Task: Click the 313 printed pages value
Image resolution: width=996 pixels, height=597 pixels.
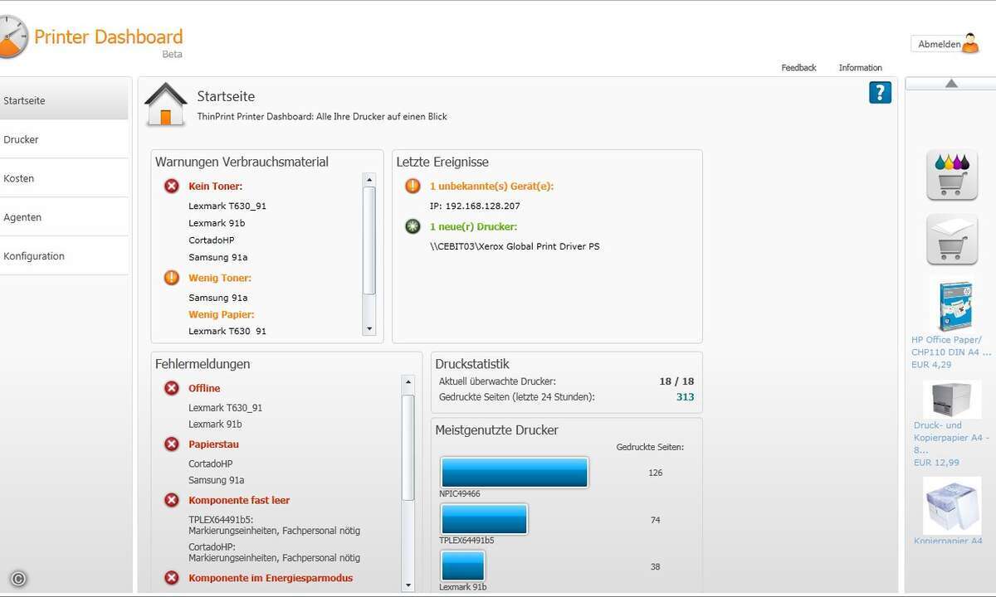Action: [685, 397]
